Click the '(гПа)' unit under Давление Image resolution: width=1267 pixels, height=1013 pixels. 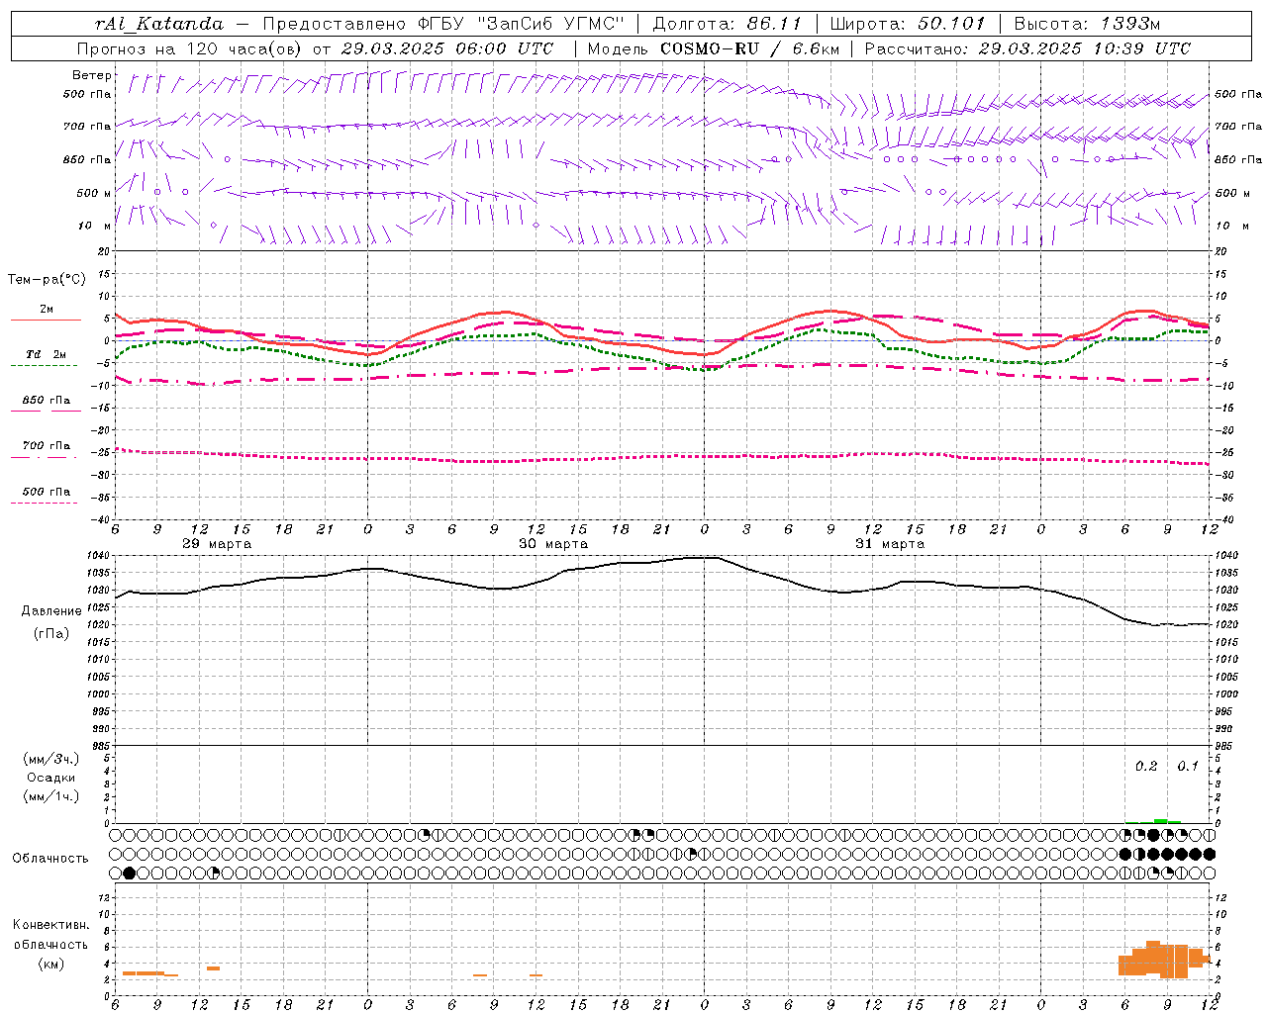[51, 633]
